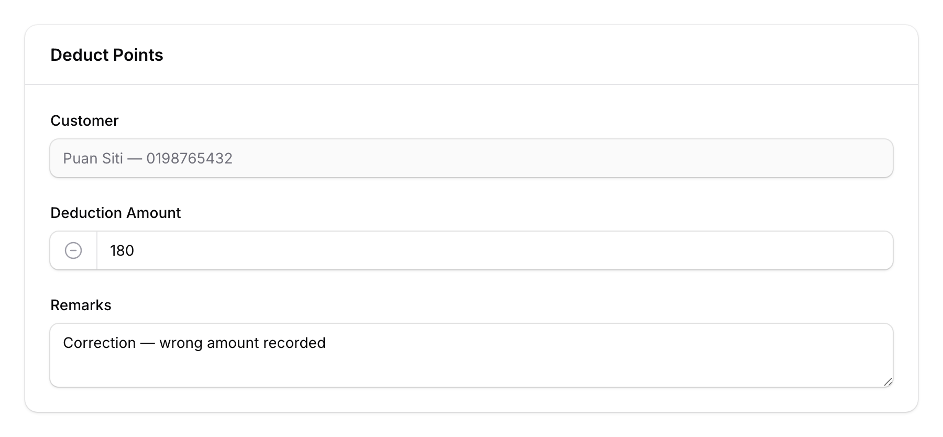Image resolution: width=943 pixels, height=437 pixels.
Task: Click the border of the Deduction Amount input
Action: 471,232
